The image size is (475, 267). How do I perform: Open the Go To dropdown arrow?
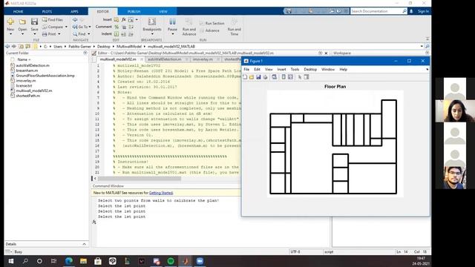point(90,27)
